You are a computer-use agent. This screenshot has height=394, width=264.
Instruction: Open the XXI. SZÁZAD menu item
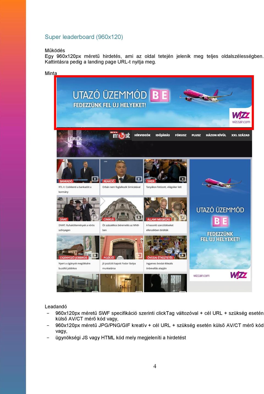(x=240, y=135)
